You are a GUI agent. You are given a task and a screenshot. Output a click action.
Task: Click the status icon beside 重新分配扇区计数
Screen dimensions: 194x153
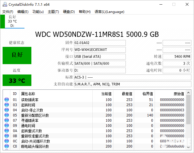pyautogui.click(x=7, y=115)
